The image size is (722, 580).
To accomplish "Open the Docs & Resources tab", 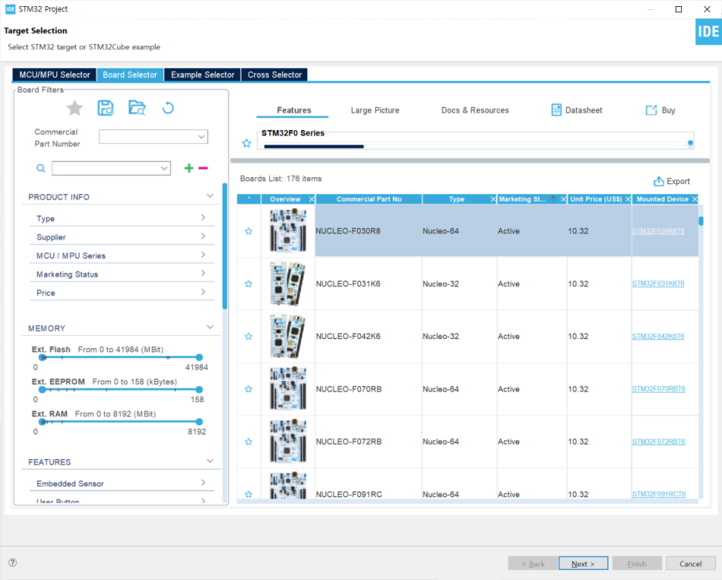I will point(474,110).
